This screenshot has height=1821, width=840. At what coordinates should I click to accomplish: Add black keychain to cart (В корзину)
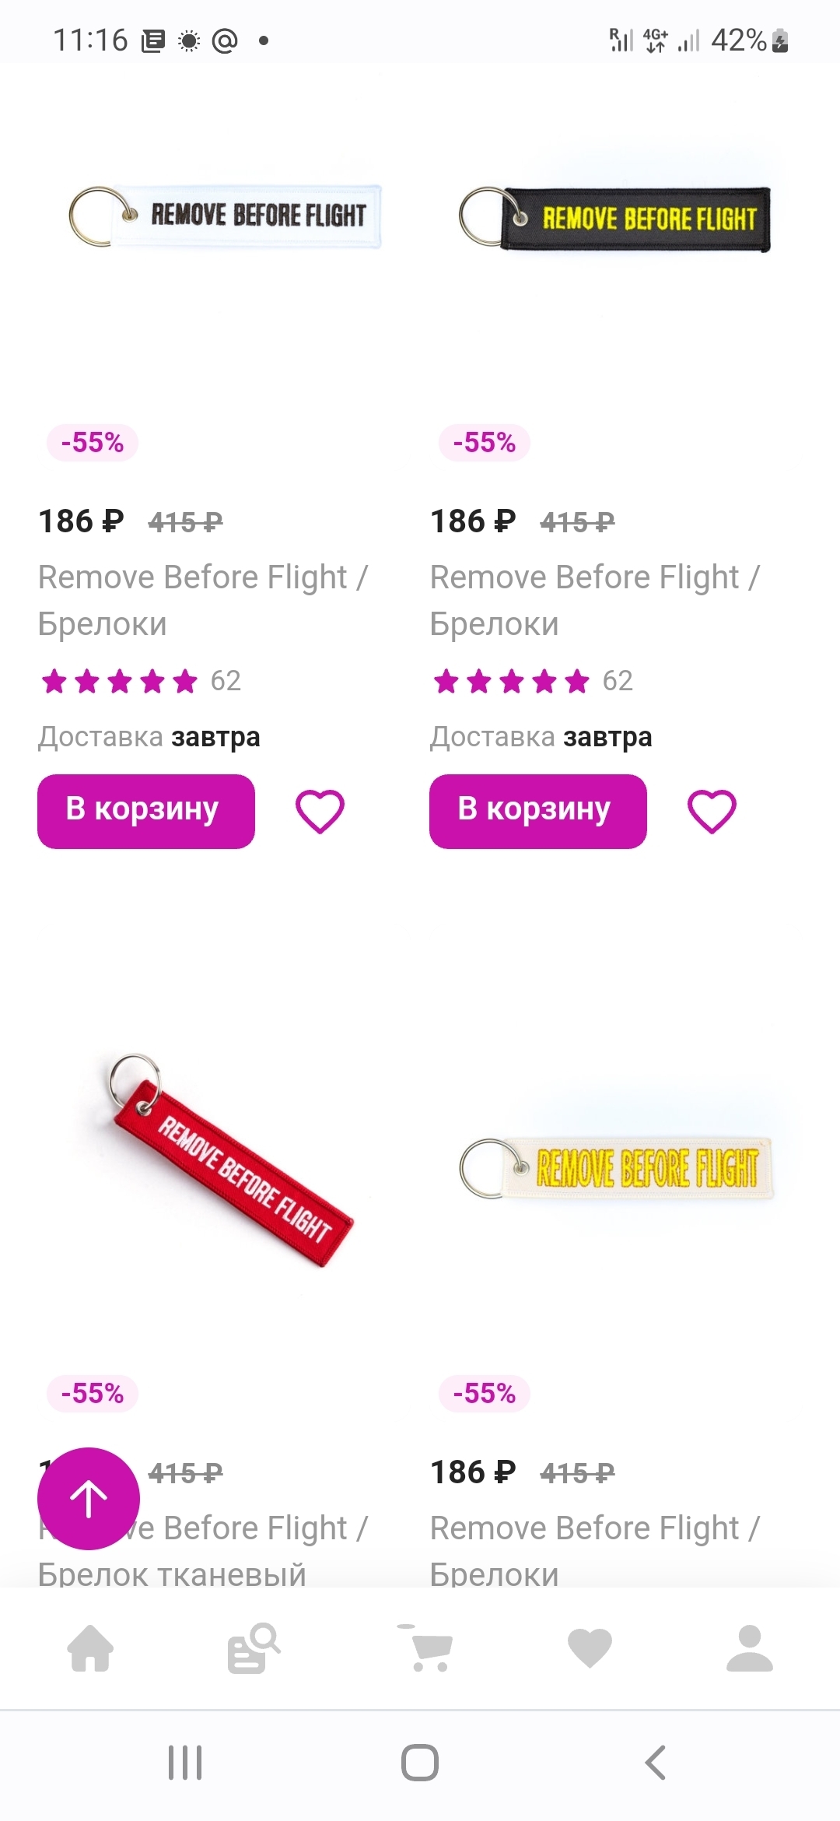tap(538, 811)
